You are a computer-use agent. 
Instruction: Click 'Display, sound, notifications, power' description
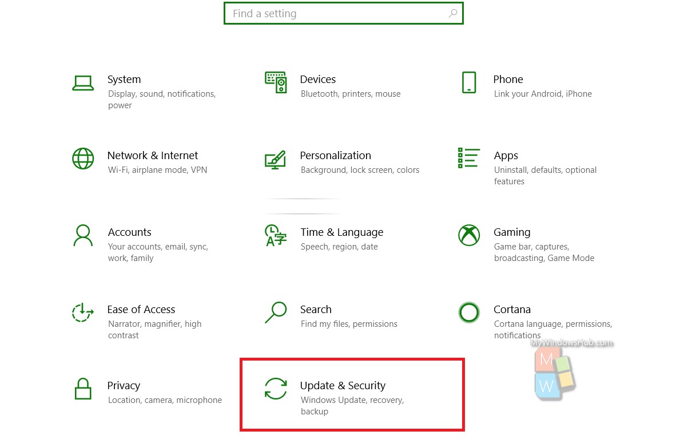click(162, 100)
